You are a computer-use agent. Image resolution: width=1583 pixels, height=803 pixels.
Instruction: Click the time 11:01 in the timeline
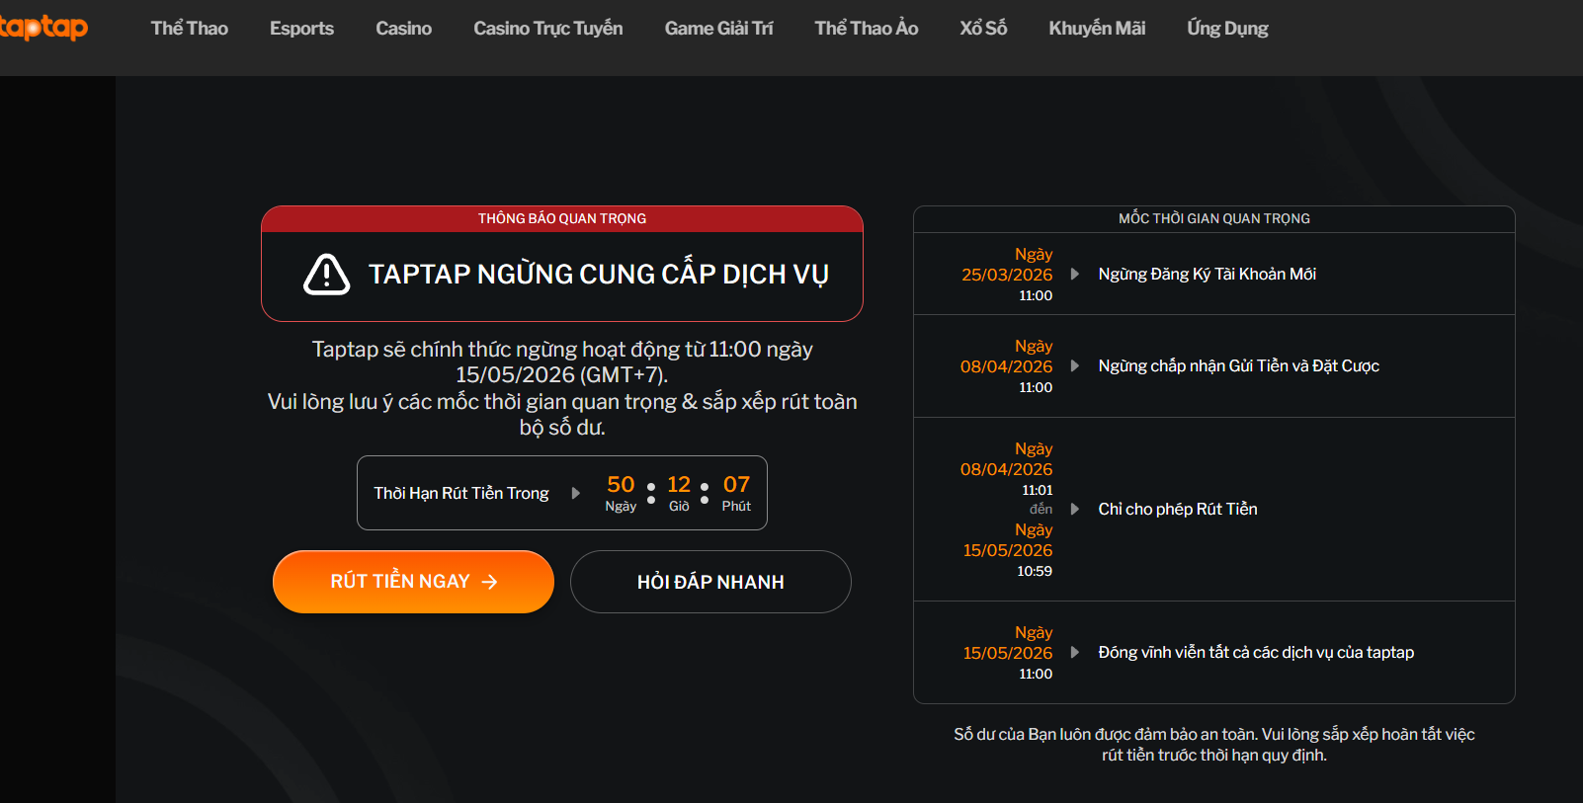(1038, 490)
